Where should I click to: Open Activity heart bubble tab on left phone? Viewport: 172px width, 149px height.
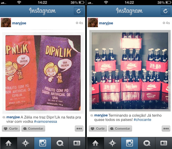click(60, 143)
